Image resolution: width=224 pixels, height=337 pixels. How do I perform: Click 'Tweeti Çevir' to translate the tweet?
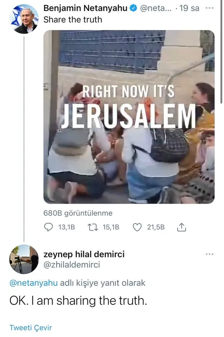pyautogui.click(x=31, y=328)
